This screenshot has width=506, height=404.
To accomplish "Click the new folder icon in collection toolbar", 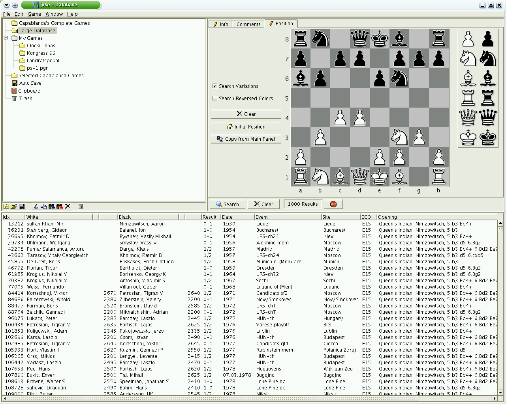I will pos(6,207).
